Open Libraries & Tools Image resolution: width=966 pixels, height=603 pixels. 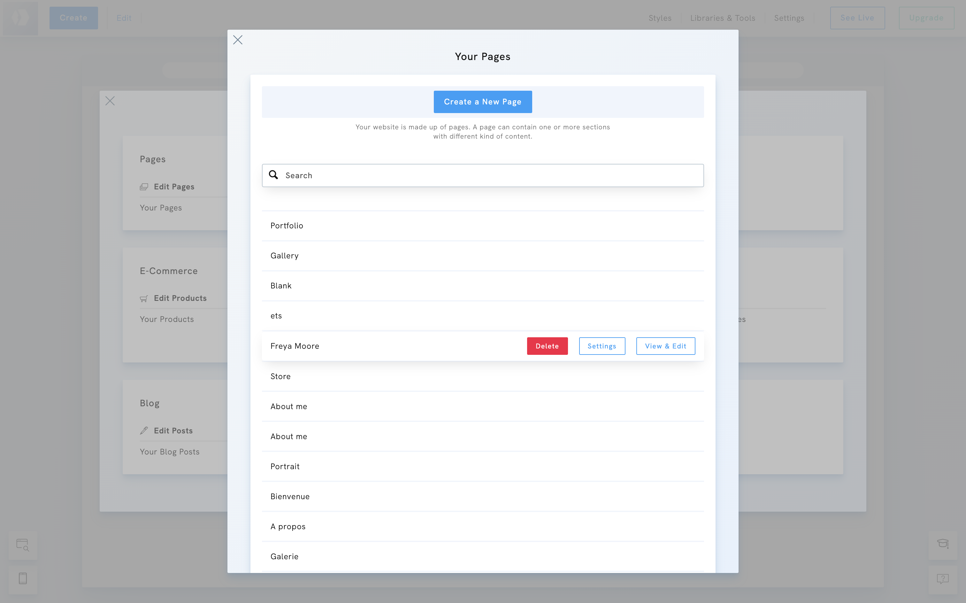pos(722,18)
